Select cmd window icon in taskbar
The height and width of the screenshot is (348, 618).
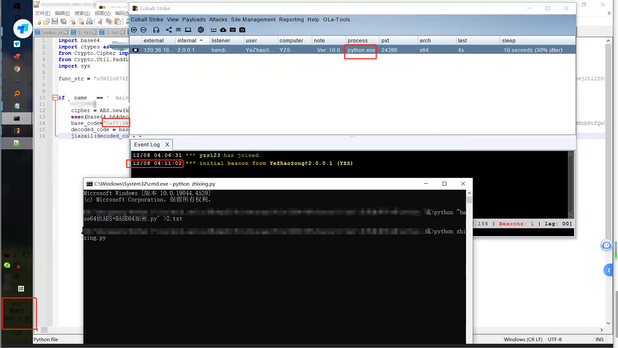click(x=17, y=118)
